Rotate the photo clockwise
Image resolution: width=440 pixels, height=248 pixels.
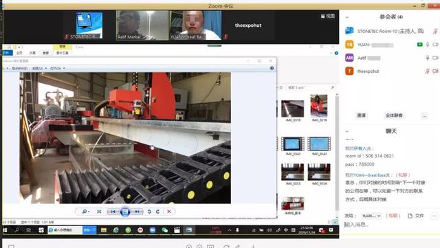click(157, 212)
